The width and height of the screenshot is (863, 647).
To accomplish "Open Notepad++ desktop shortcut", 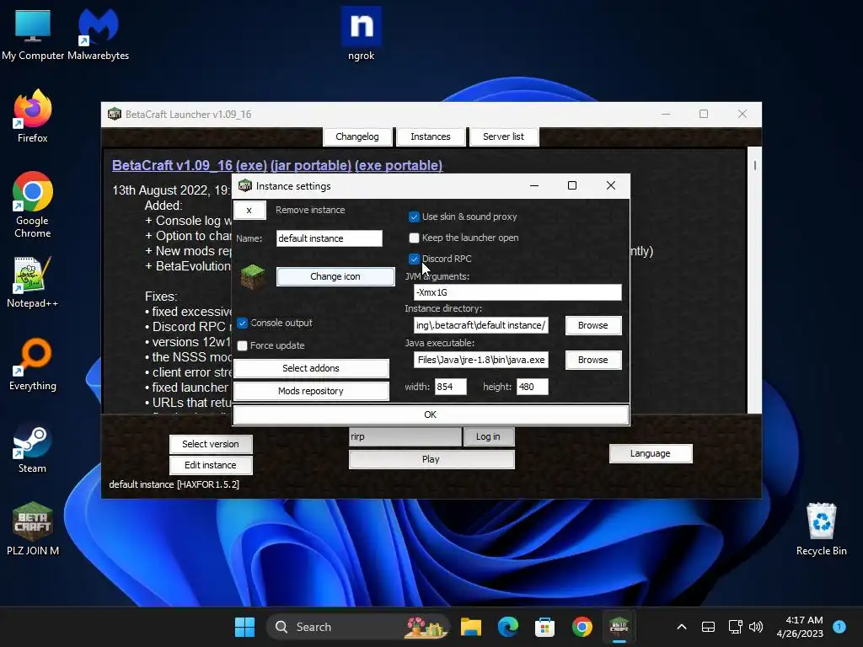I will tap(33, 281).
